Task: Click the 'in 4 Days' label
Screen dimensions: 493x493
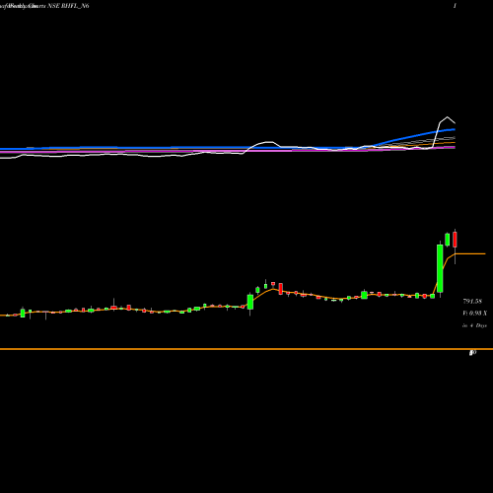Action: (x=474, y=325)
